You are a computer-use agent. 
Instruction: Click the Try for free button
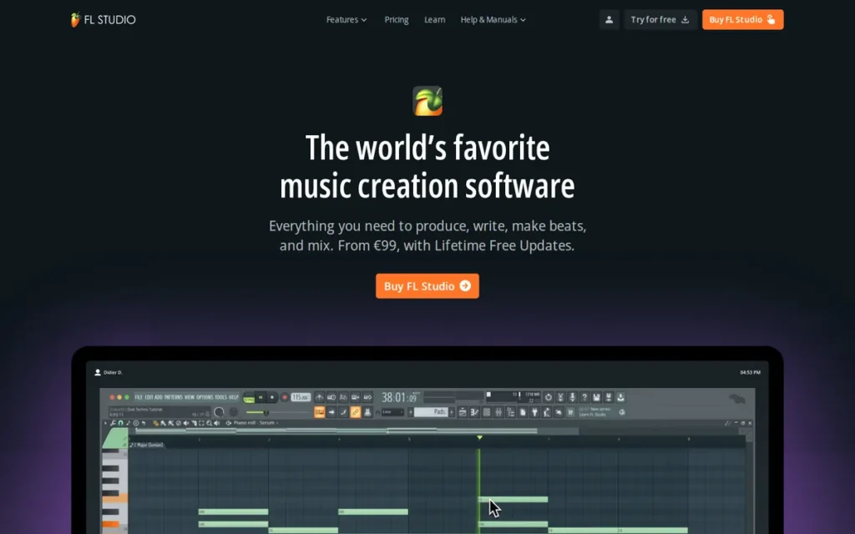660,20
